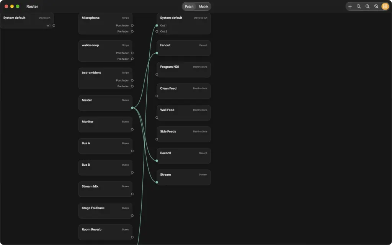
Task: Select the Bus A node title
Action: point(86,143)
